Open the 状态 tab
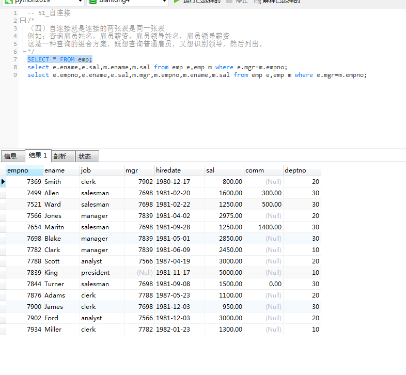Image resolution: width=406 pixels, height=375 pixels. (87, 156)
